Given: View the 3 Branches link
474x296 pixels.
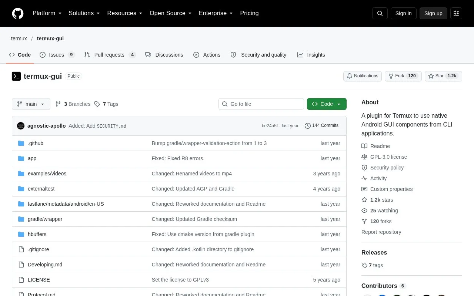Looking at the screenshot, I should tap(73, 104).
